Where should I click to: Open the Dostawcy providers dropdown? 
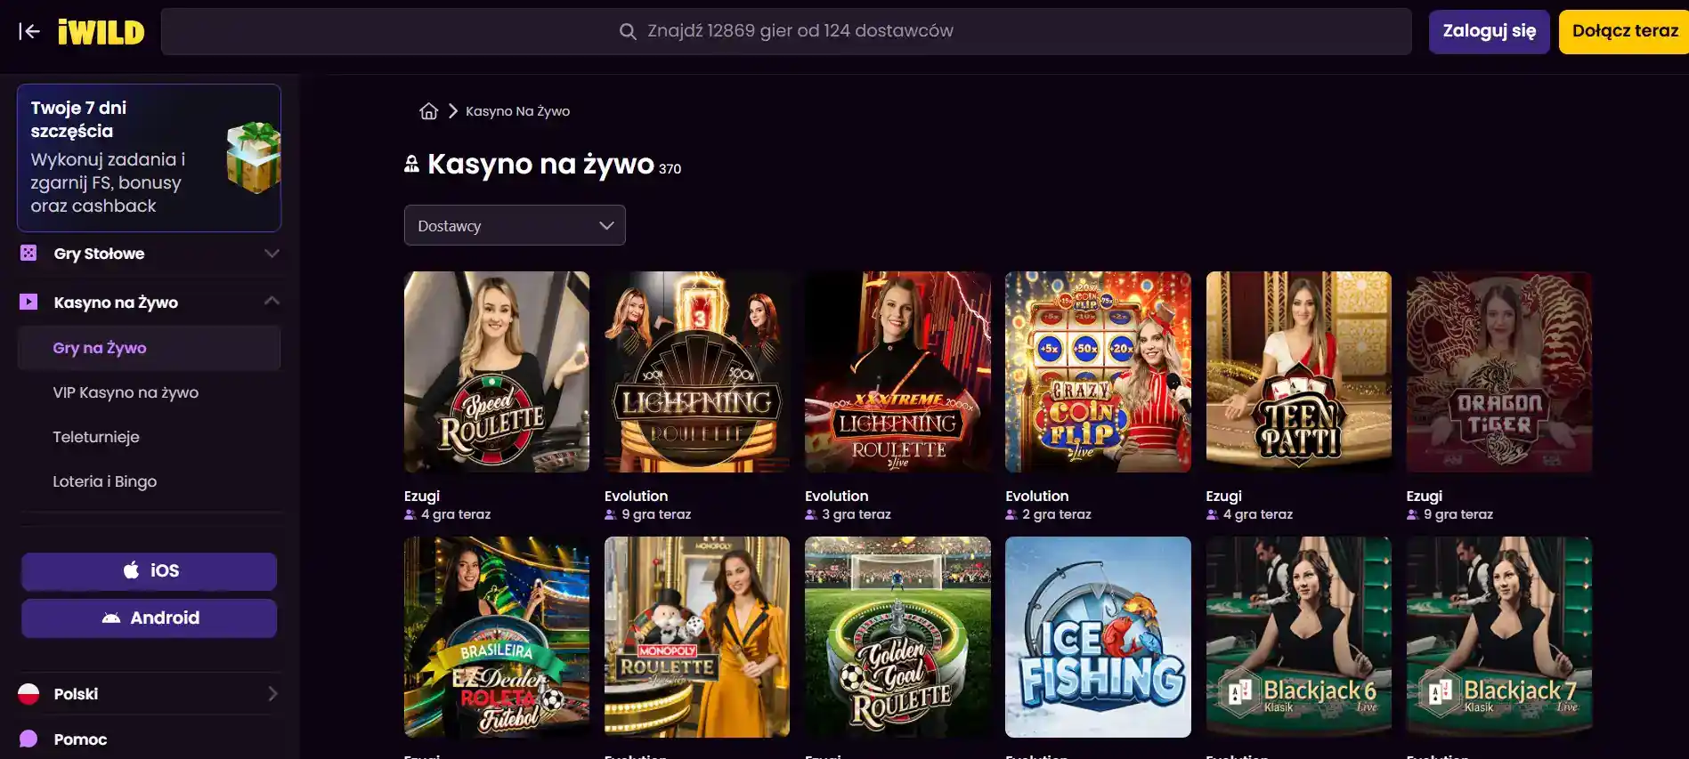coord(515,225)
